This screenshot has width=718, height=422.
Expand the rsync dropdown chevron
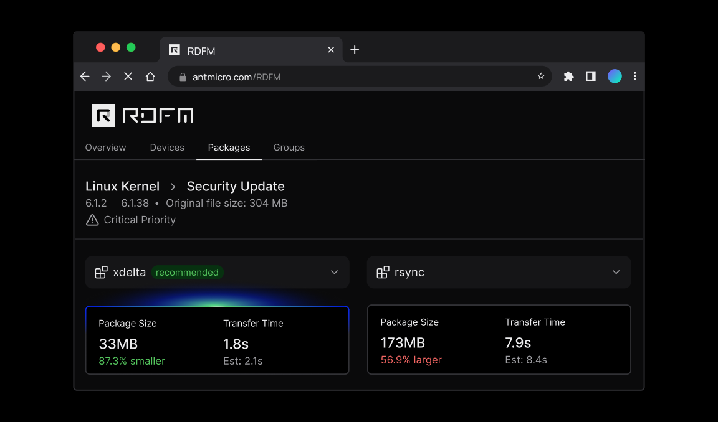coord(616,273)
